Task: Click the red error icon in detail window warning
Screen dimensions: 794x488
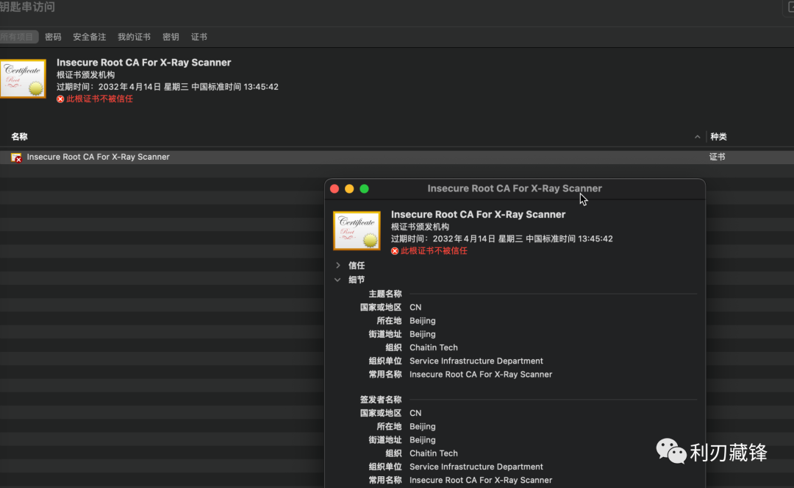Action: tap(395, 251)
